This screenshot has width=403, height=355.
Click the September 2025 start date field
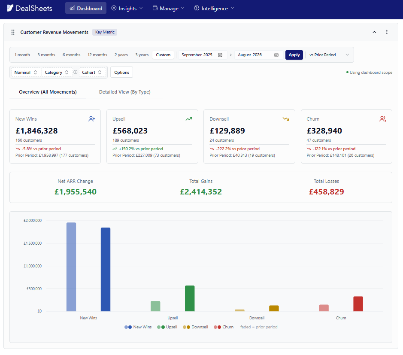[x=203, y=55]
